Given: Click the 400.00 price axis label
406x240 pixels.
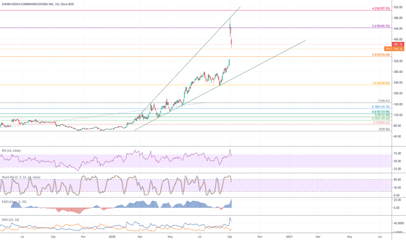Looking at the screenshot, I should (x=398, y=39).
